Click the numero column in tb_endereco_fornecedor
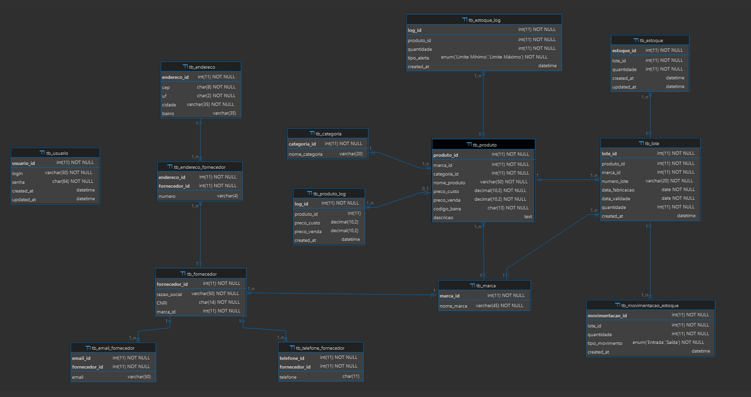The height and width of the screenshot is (397, 751). [200, 196]
